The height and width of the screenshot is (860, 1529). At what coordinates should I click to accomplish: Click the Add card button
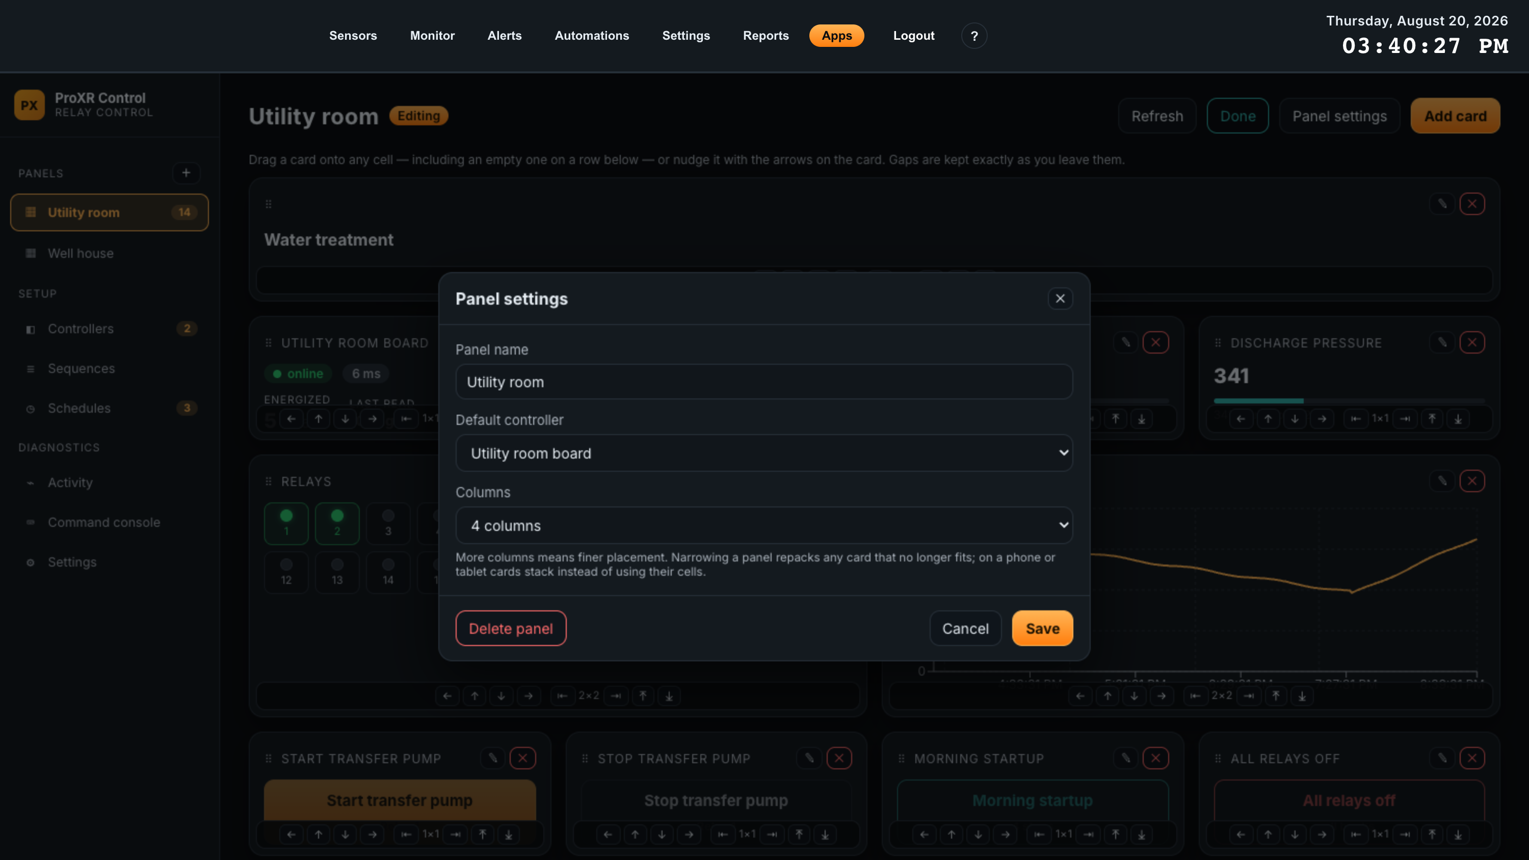click(1456, 116)
